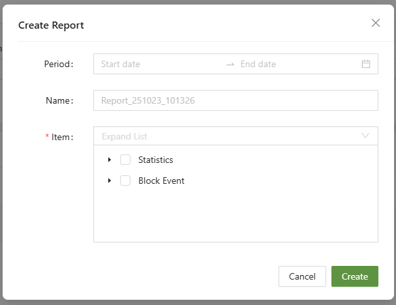Click the green Create button
This screenshot has height=305, width=396.
click(x=354, y=276)
